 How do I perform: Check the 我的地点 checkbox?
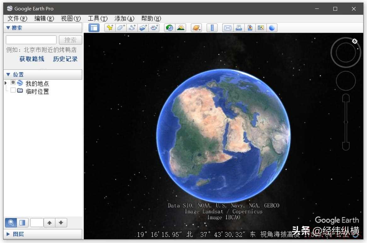13,83
